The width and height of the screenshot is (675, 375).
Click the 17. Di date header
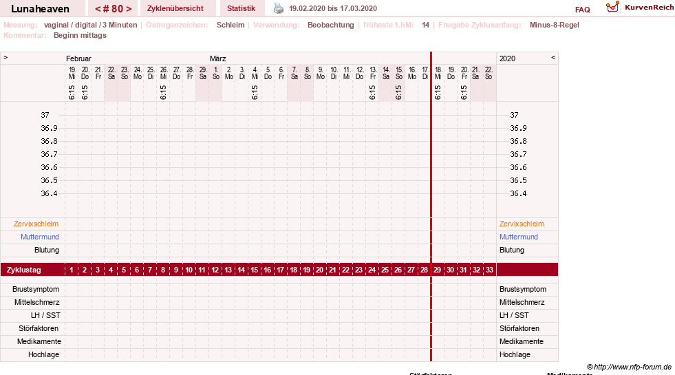pos(425,73)
